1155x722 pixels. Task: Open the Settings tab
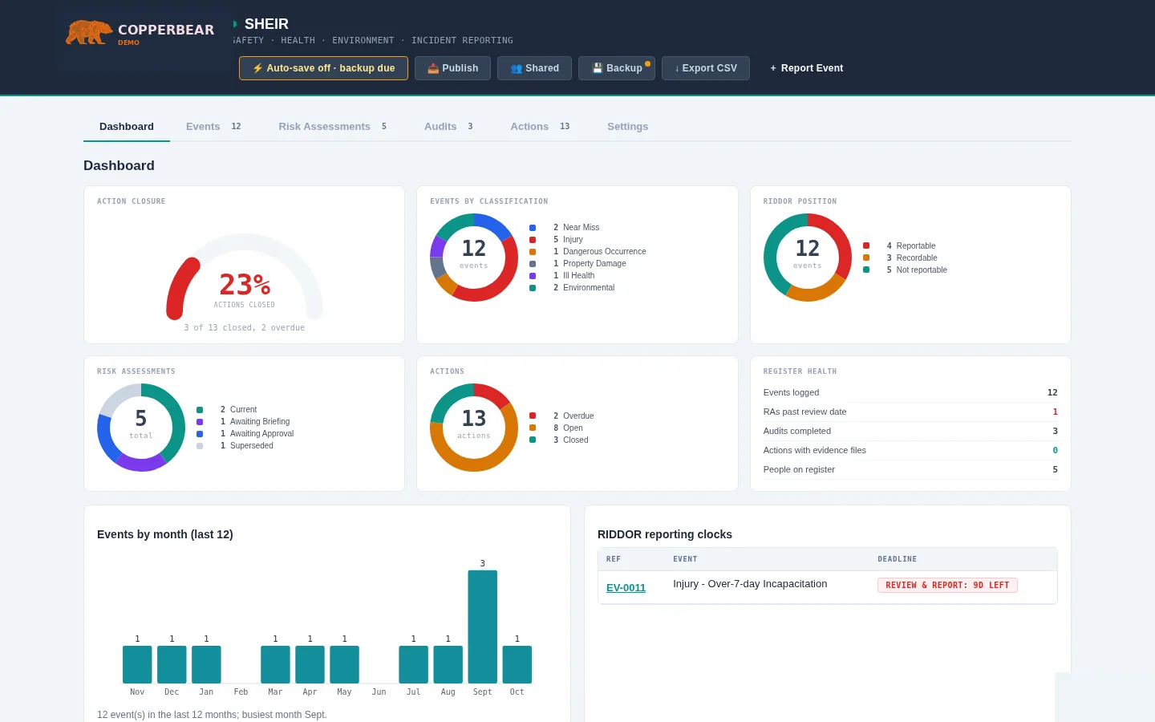627,127
